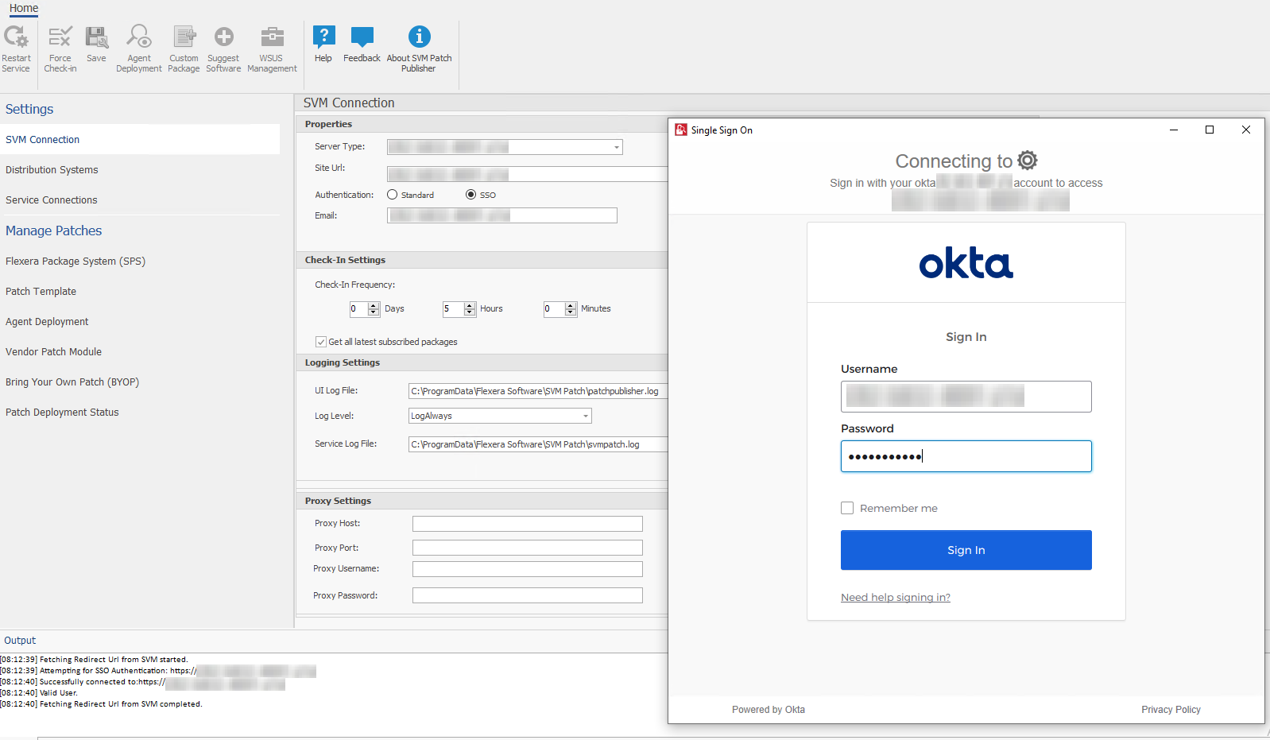Open the Custom Package tool
Image resolution: width=1270 pixels, height=740 pixels.
tap(184, 37)
